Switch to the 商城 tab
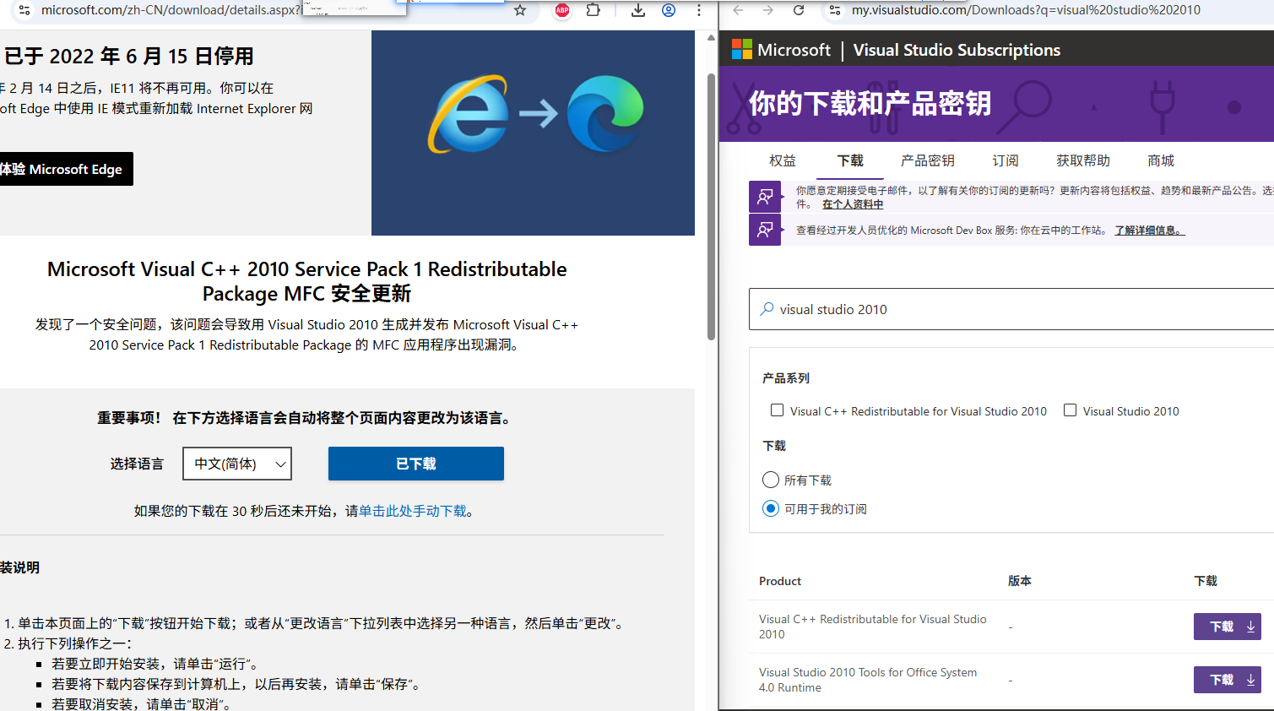Screen dimensions: 1274x711 click(1161, 160)
